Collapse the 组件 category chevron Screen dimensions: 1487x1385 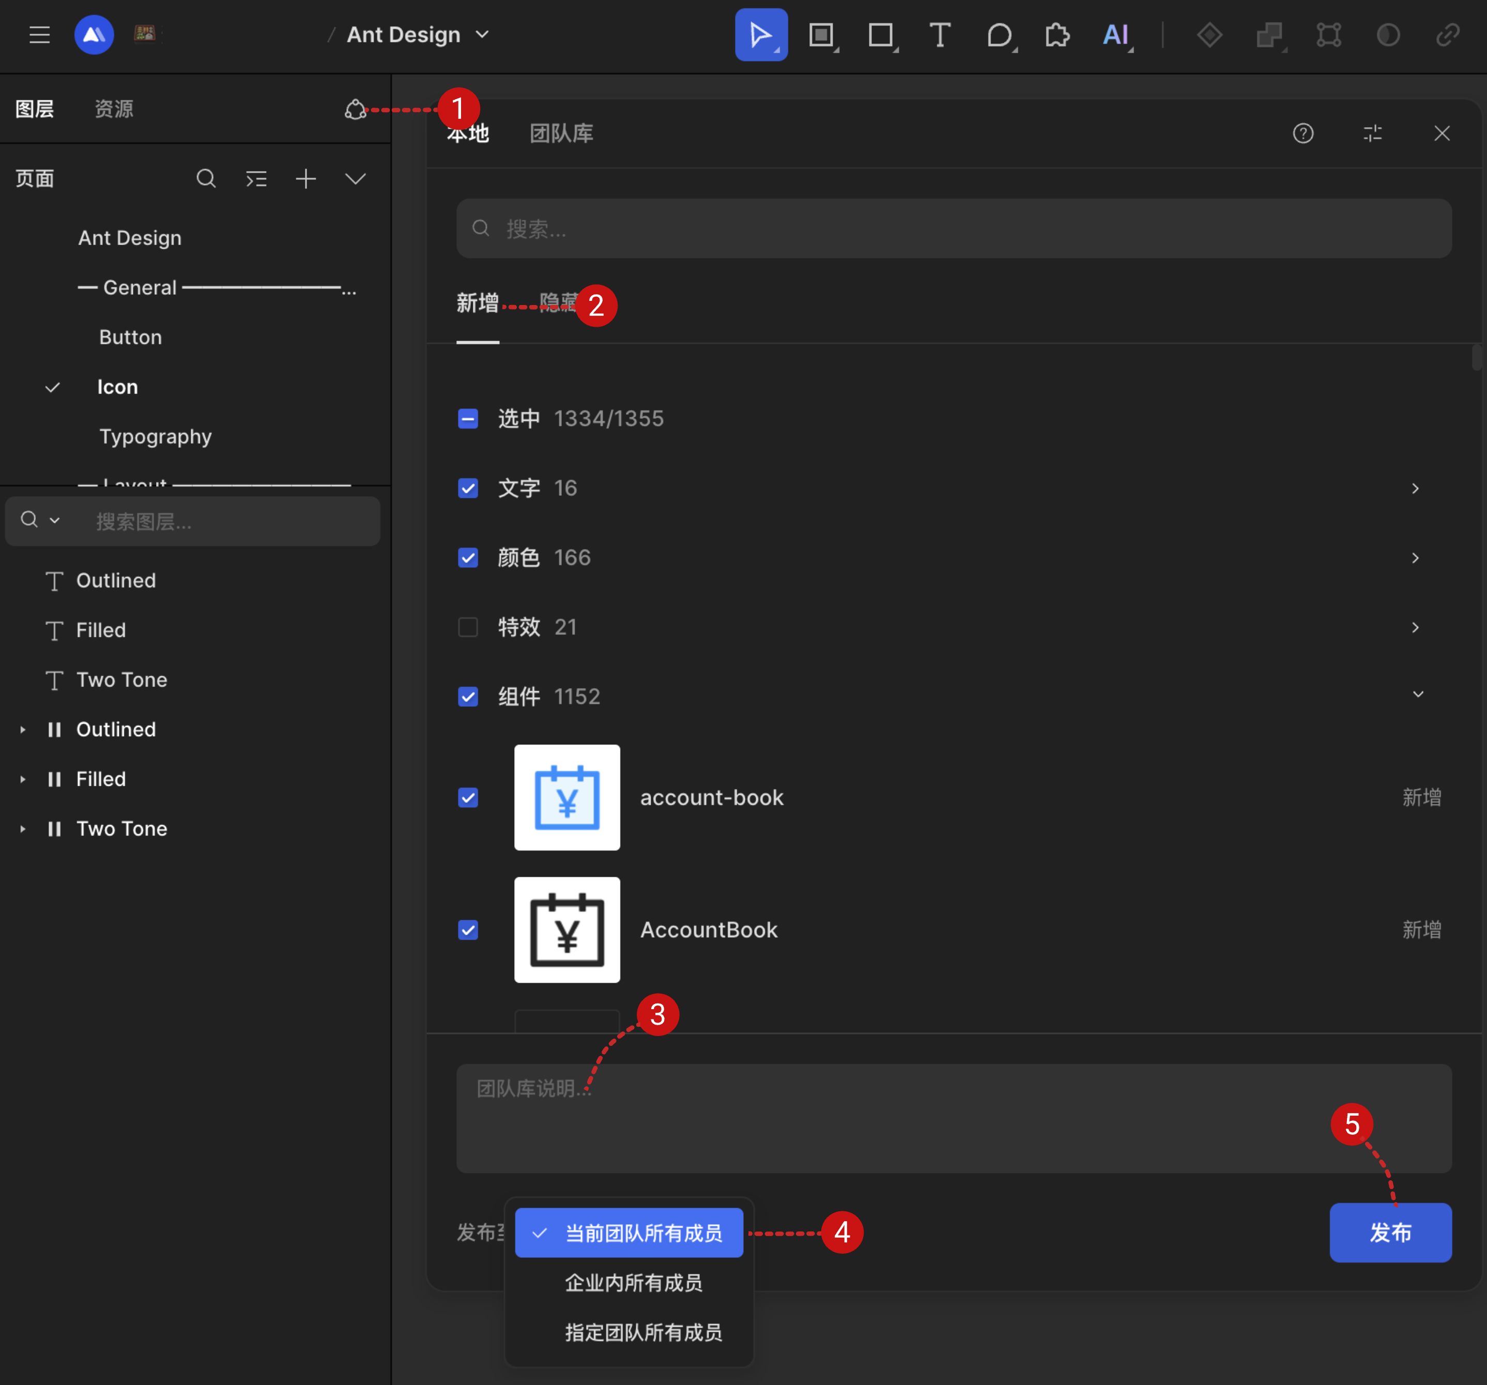click(x=1417, y=695)
